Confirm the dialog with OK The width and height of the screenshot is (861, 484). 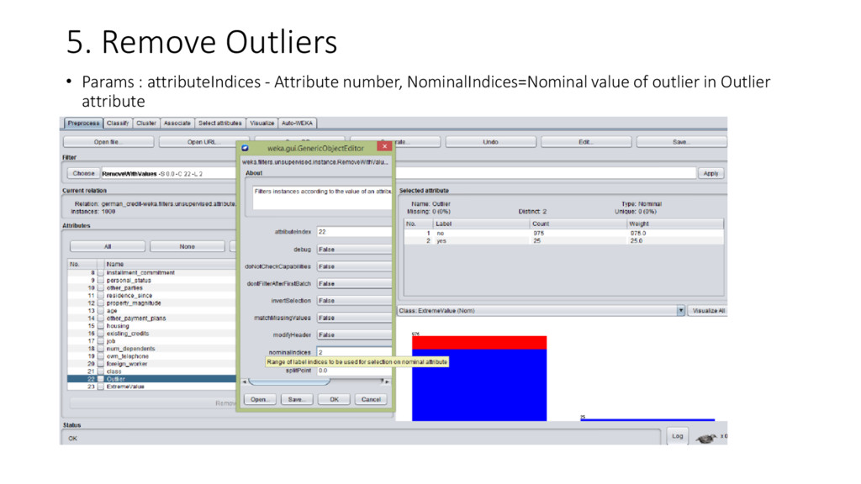(335, 399)
